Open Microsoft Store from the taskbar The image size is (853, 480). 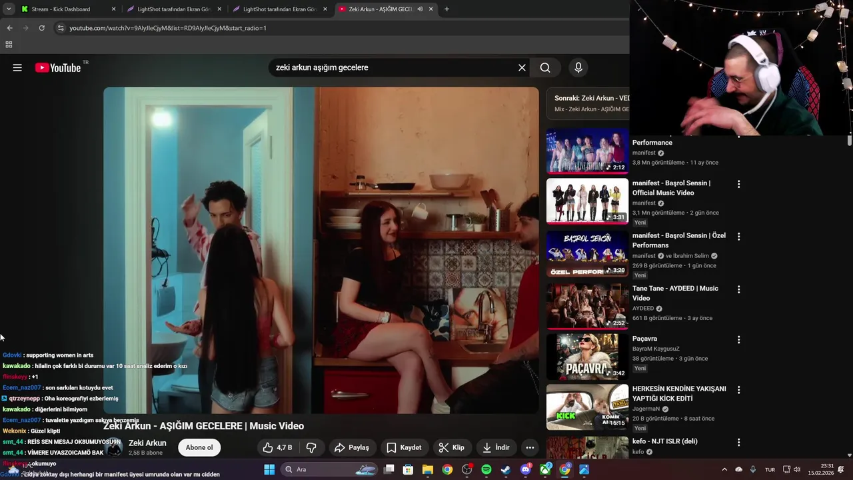[x=408, y=469]
